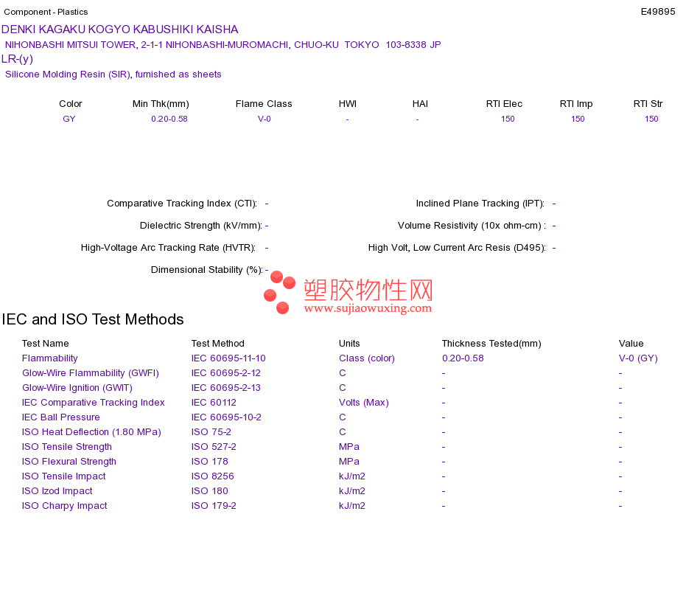Image resolution: width=700 pixels, height=590 pixels.
Task: Click the ISO 180 test method
Action: (x=209, y=490)
